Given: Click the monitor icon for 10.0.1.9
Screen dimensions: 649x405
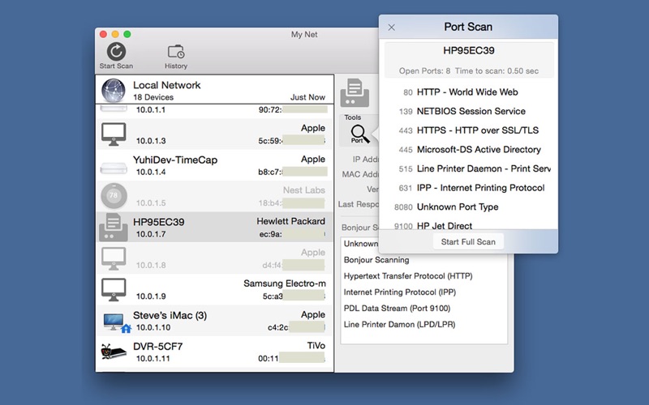Looking at the screenshot, I should 114,289.
